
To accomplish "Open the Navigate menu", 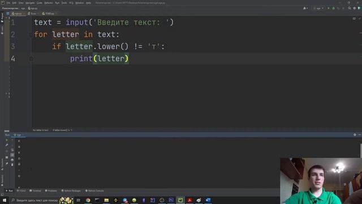I will [30, 3].
